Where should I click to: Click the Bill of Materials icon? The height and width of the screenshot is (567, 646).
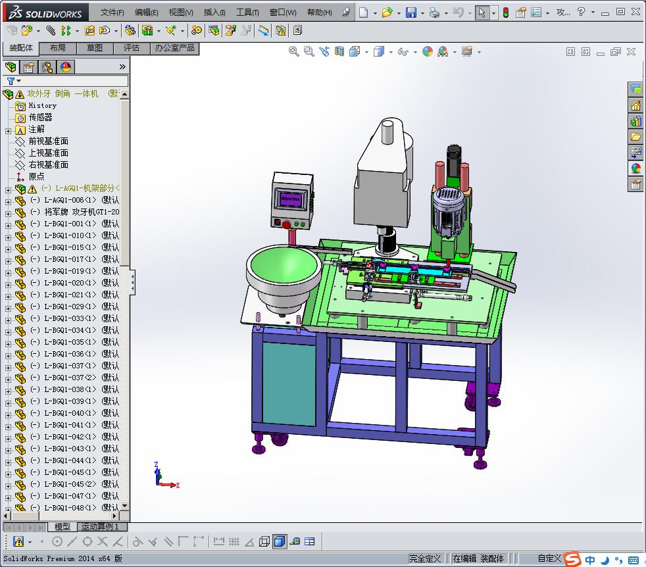tap(213, 30)
